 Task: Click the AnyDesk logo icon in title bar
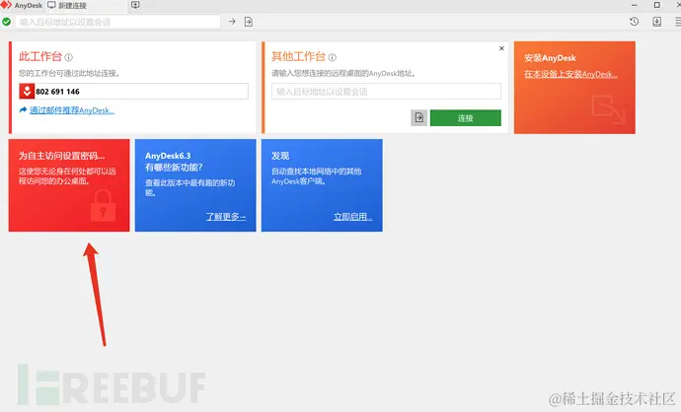coord(6,5)
